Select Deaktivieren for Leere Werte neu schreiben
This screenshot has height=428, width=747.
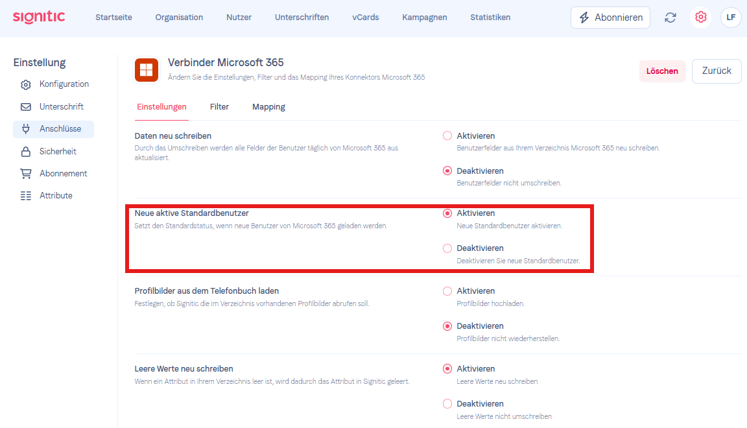coord(447,404)
